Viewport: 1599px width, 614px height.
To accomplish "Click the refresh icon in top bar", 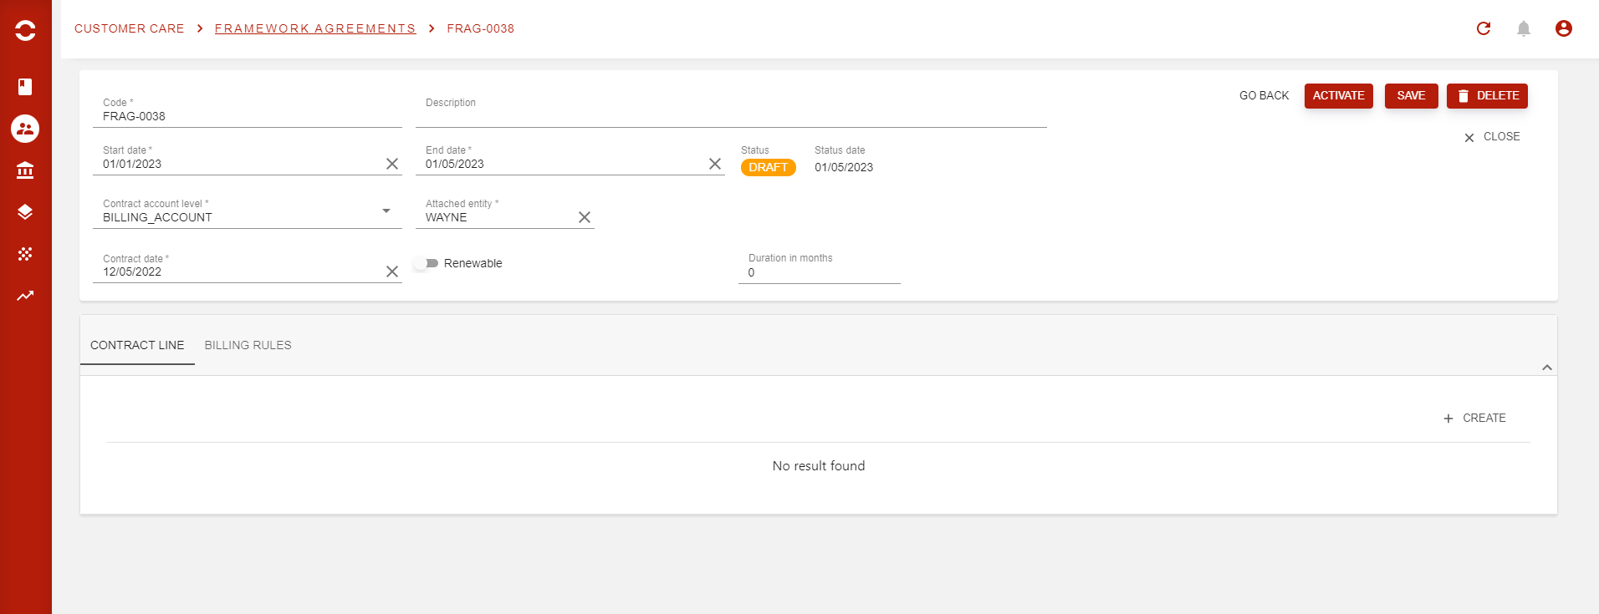I will [1484, 28].
